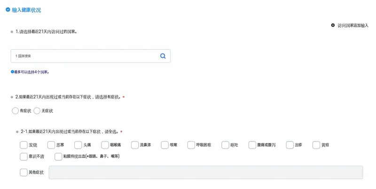Select the 粘膜持续出血 checkbox
Screen dimensions: 376x189
58,157
